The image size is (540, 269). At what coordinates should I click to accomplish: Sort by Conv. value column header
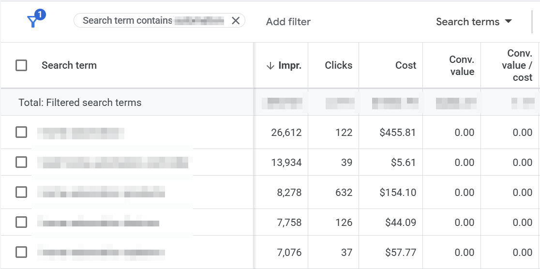tap(462, 65)
